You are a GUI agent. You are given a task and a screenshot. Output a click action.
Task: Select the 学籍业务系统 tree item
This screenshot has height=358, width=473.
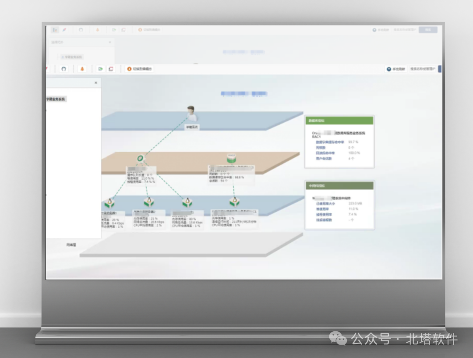(56, 99)
